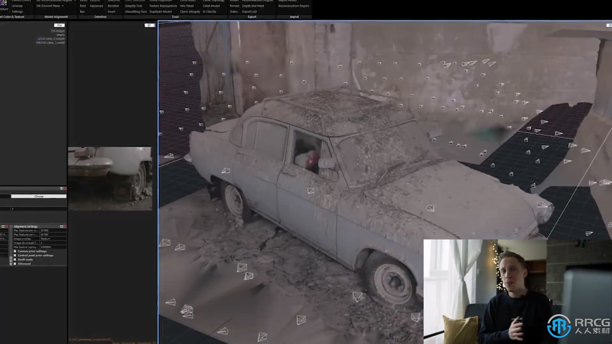The width and height of the screenshot is (612, 344).
Task: Click Duplicate Model
Action: coord(161,11)
